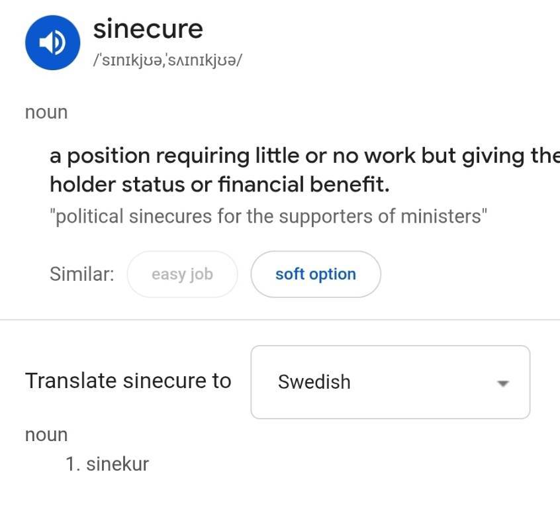The height and width of the screenshot is (506, 560).
Task: Open the Swedish translation language dropdown
Action: (x=391, y=382)
